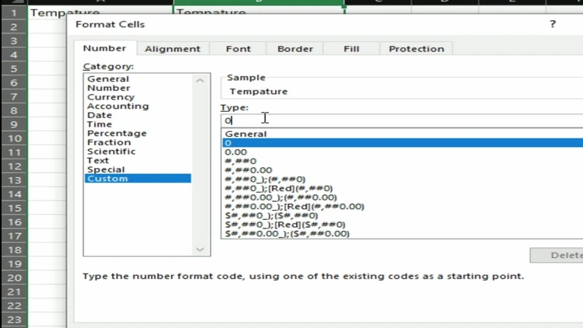This screenshot has width=583, height=328.
Task: Select row 2 header in the spreadsheet
Action: (x=14, y=26)
